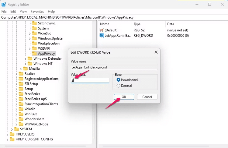Click the WinRAR folder icon
This screenshot has height=148, width=228.
21,114
